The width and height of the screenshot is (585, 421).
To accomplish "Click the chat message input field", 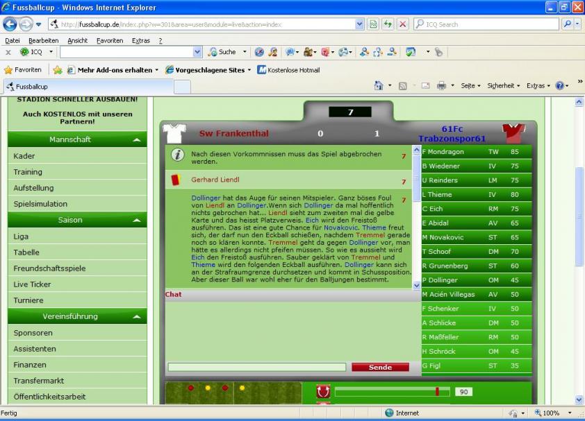I will point(256,367).
